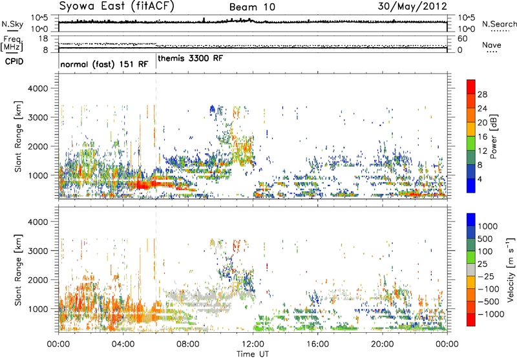Click 'themis 3300 RF' text

[x=190, y=58]
